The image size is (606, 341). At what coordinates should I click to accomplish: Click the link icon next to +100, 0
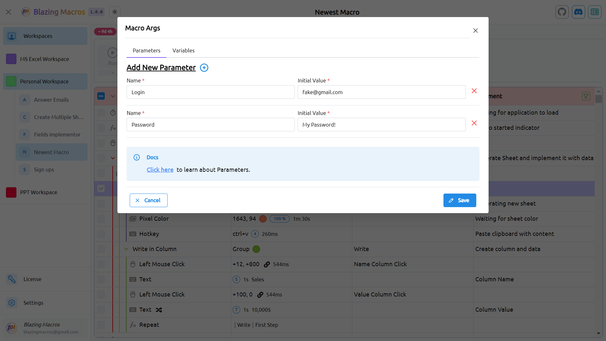coord(260,295)
